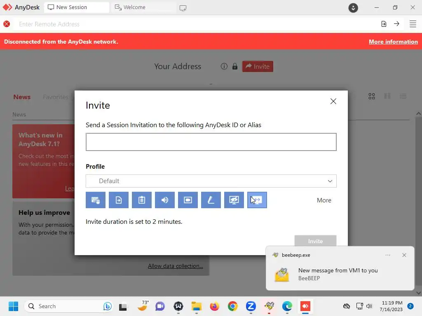The width and height of the screenshot is (422, 316).
Task: Close the Invite dialog
Action: [333, 101]
